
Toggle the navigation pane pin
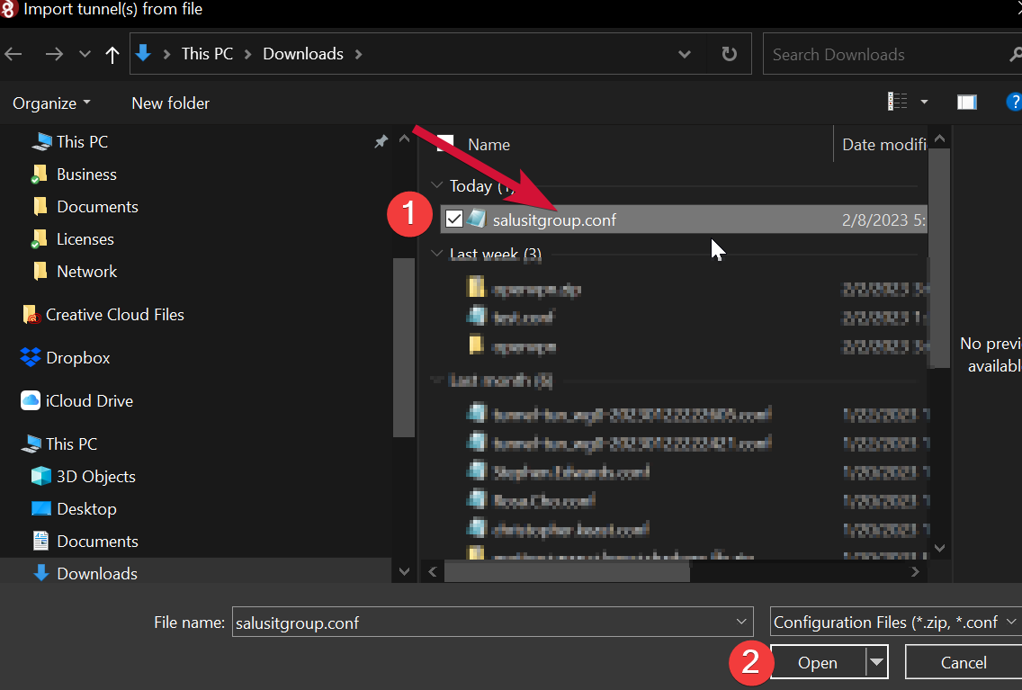[381, 141]
